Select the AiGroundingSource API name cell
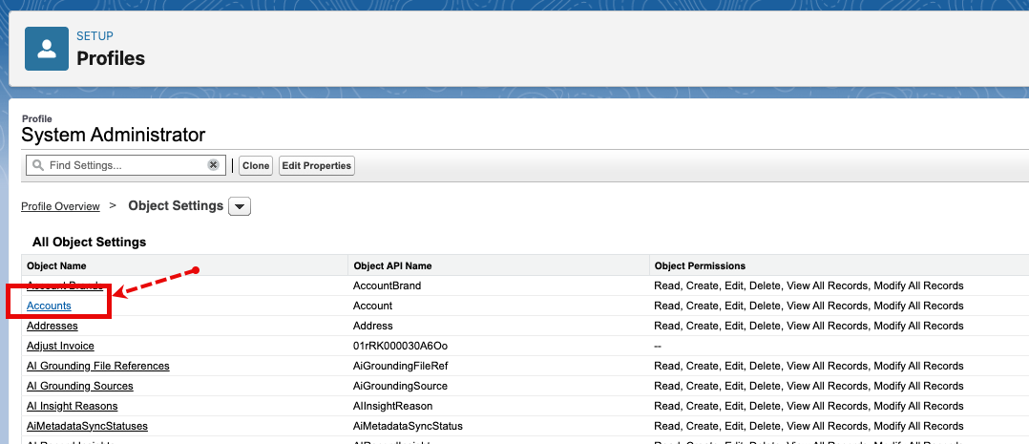Viewport: 1029px width, 444px height. point(400,386)
